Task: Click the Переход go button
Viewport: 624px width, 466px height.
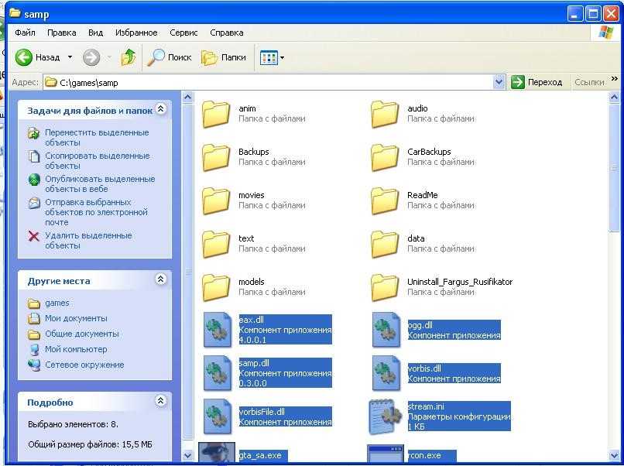Action: point(537,82)
